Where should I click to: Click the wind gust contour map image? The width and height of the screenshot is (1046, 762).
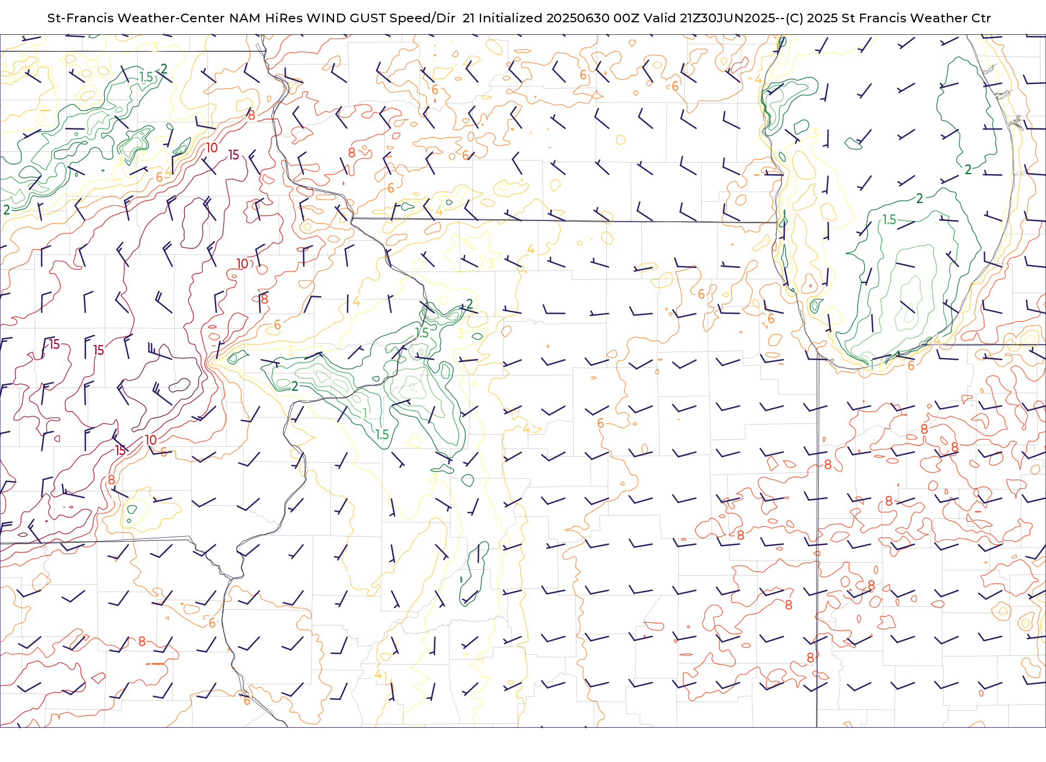click(523, 381)
